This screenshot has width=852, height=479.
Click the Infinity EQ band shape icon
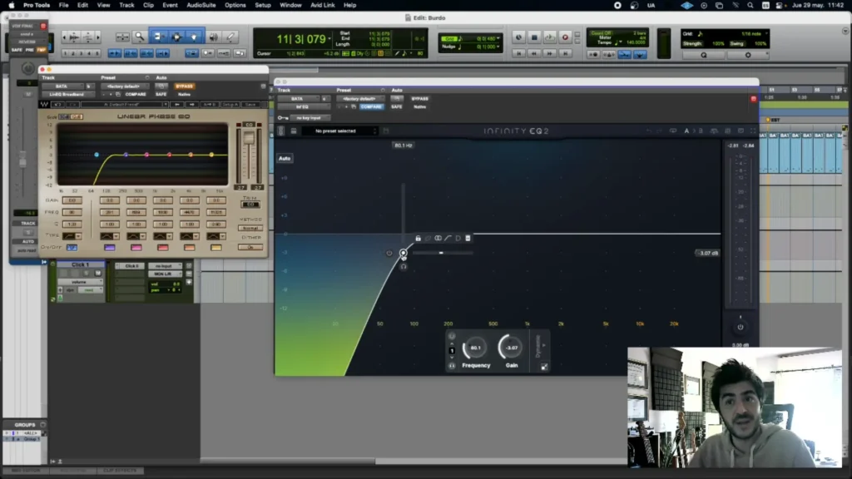pos(448,239)
